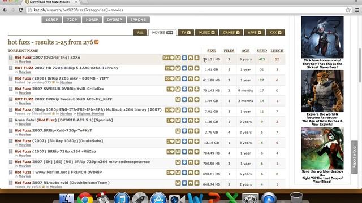Switch to the GAMES category tab
Viewport: 362px width, 203px height.
(231, 33)
